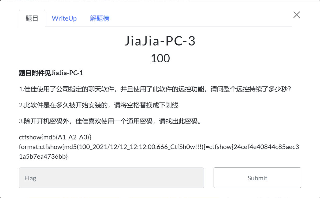Image resolution: width=320 pixels, height=198 pixels.
Task: Click the 24cef4e40844c85aec3 hash example text
Action: [x=266, y=147]
